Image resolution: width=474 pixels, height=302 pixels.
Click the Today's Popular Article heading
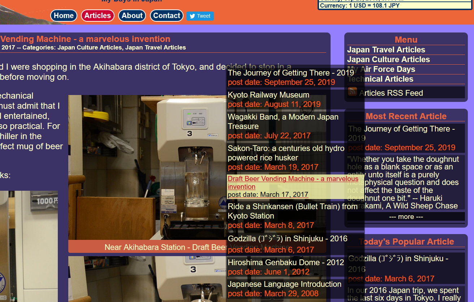click(406, 242)
